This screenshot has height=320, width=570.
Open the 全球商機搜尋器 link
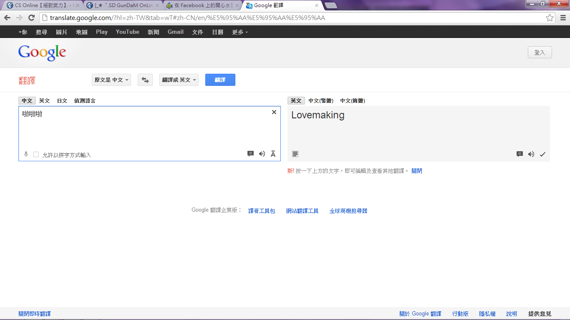tap(349, 211)
